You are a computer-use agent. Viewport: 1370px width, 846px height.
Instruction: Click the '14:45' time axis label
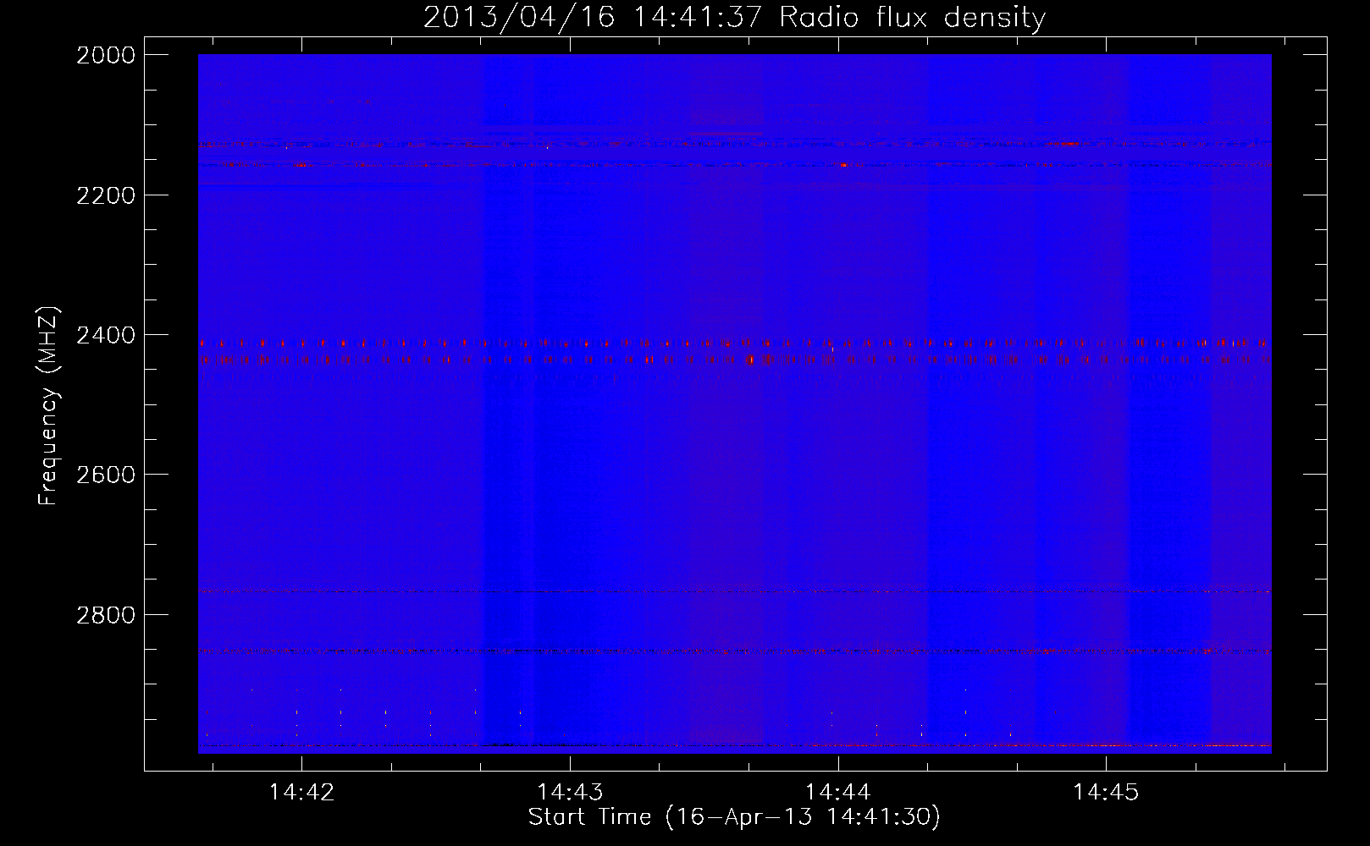pos(1106,792)
